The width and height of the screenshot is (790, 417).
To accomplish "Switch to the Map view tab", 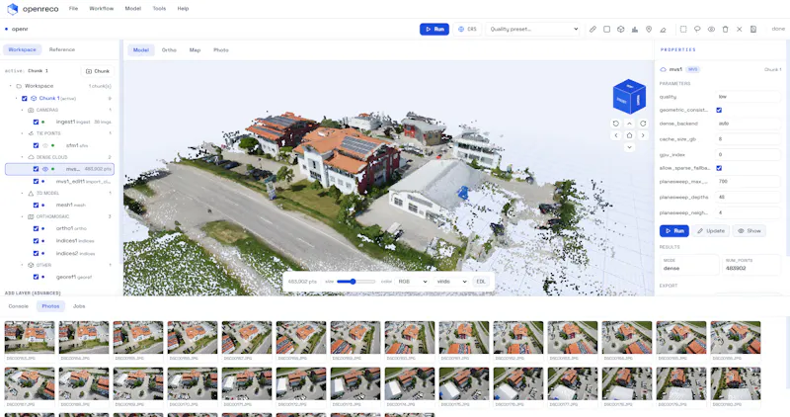I will tap(195, 50).
